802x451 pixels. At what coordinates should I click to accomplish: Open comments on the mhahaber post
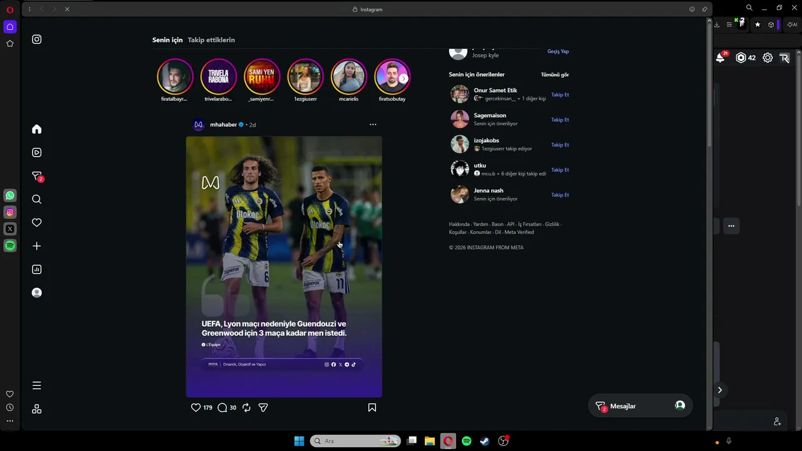click(x=222, y=407)
